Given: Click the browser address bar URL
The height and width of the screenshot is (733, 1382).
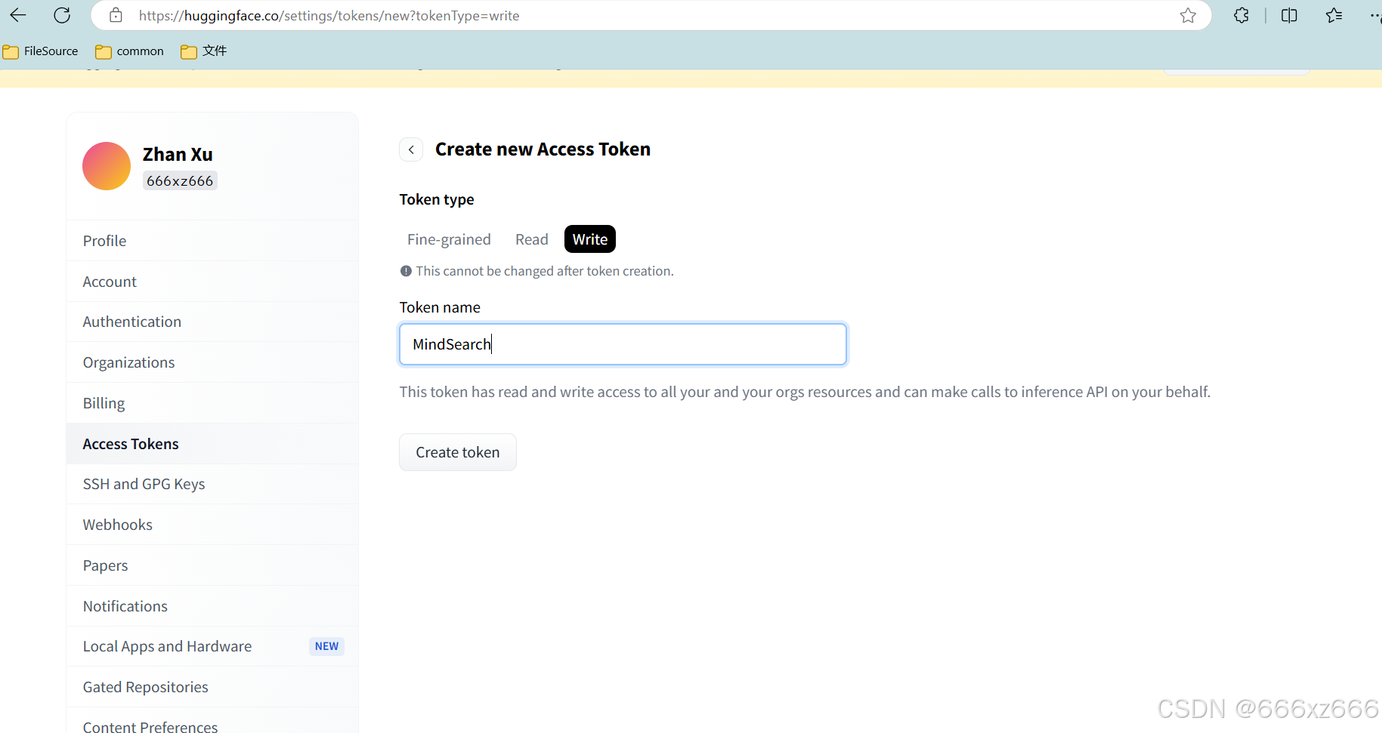Looking at the screenshot, I should click(x=329, y=15).
